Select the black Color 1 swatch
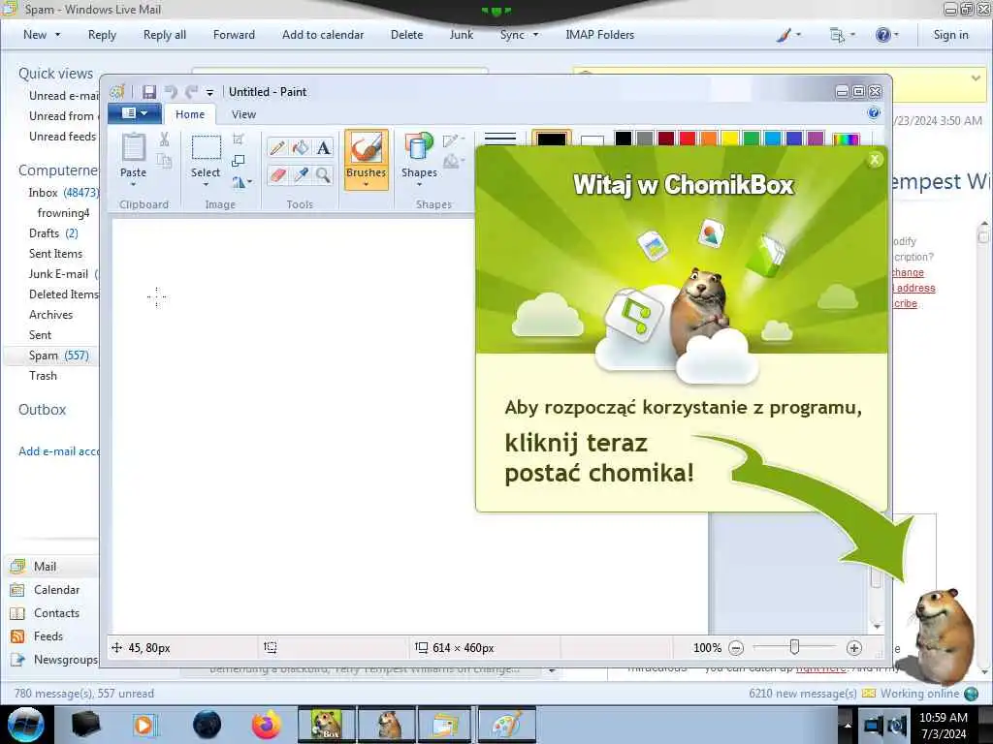The image size is (993, 744). tap(552, 139)
